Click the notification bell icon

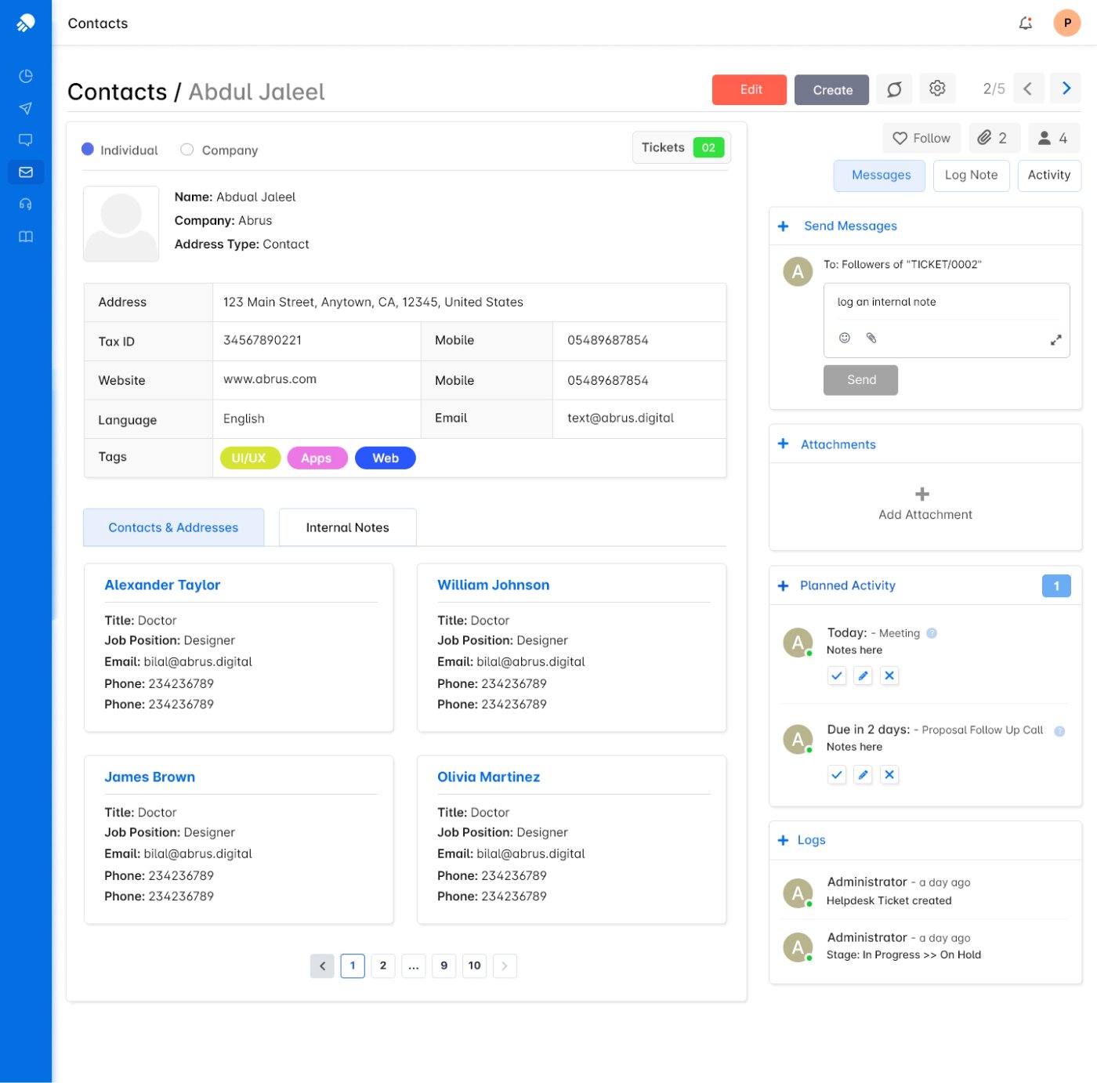(x=1025, y=24)
